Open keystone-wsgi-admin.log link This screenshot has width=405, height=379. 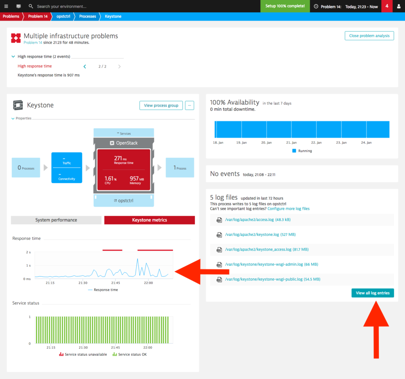coord(271,264)
